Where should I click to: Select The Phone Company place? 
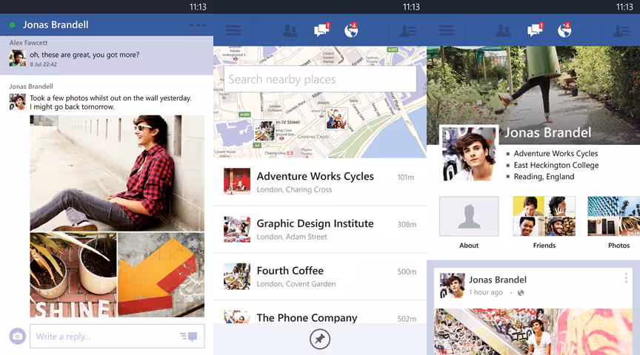320,313
